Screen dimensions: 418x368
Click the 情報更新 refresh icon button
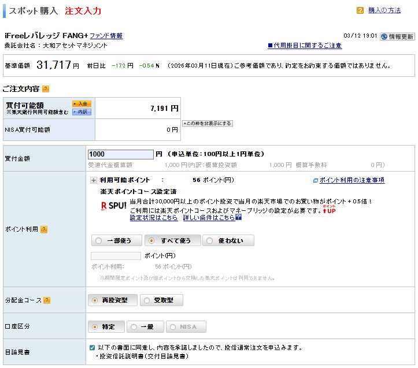click(x=397, y=36)
